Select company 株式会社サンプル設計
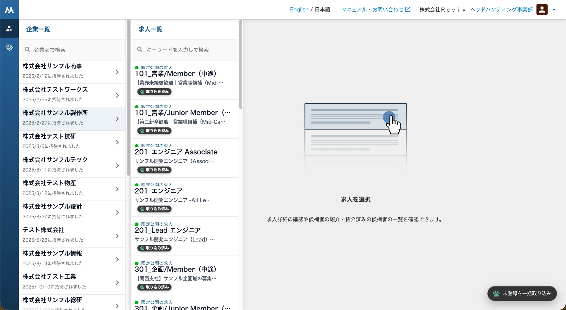 [72, 212]
